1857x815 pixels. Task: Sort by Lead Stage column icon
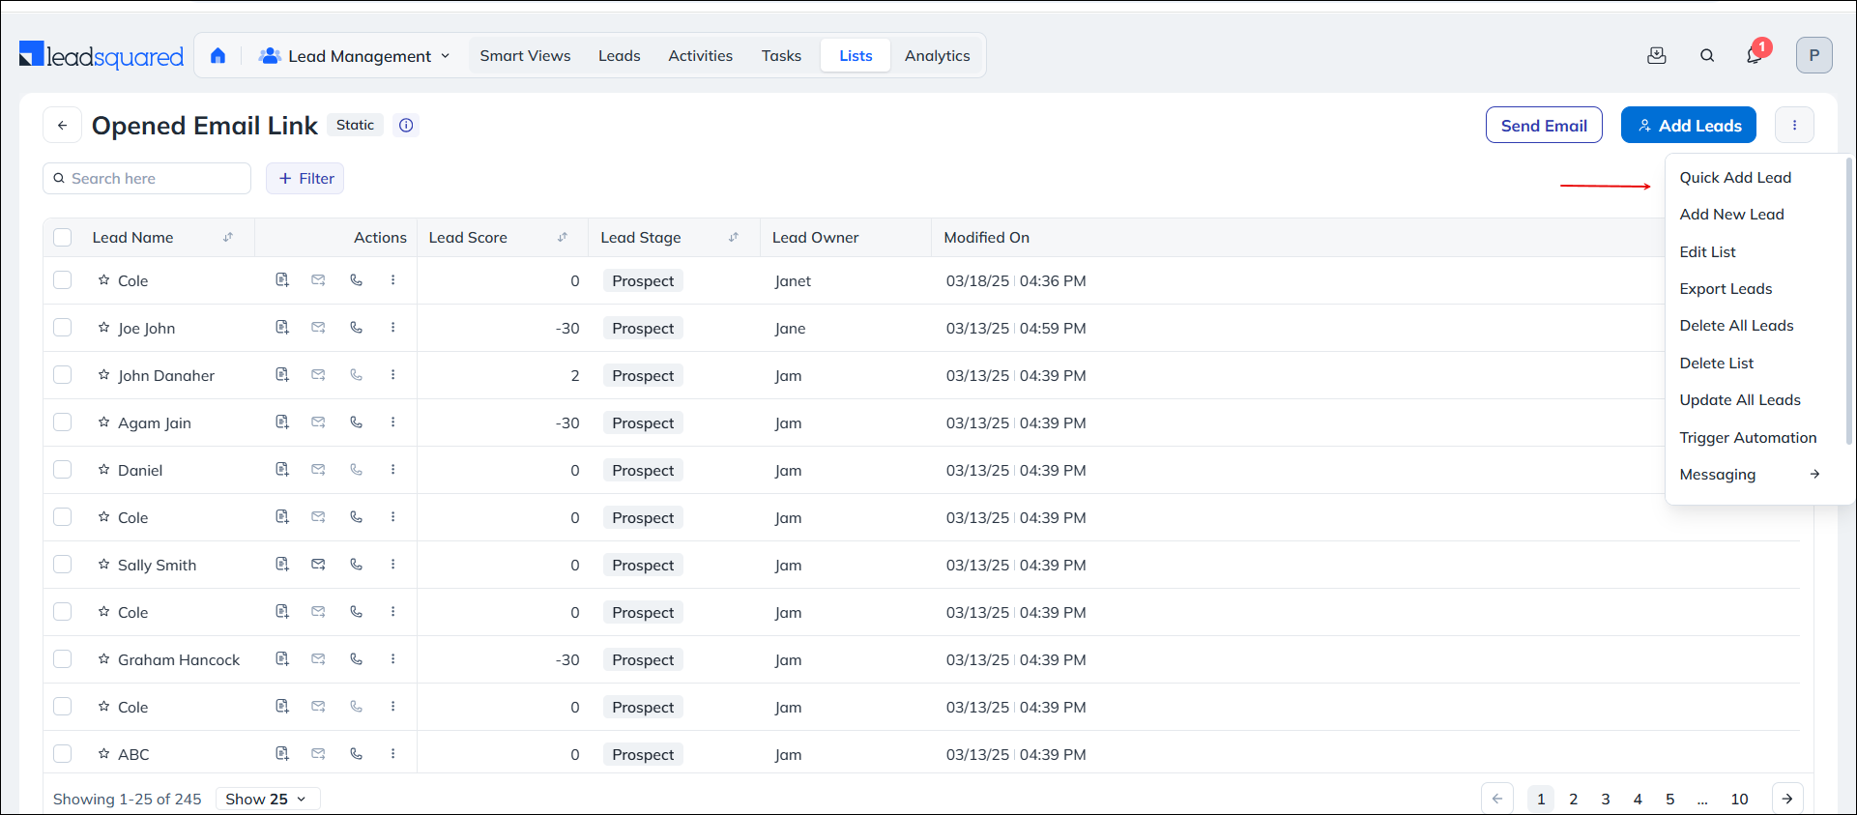[x=734, y=237]
